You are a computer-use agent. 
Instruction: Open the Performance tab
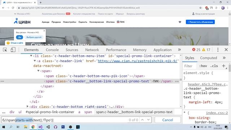click(116, 50)
